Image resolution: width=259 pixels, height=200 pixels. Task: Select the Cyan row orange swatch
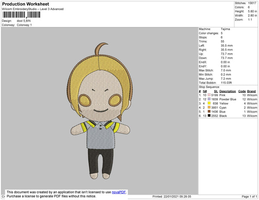[x=209, y=107]
